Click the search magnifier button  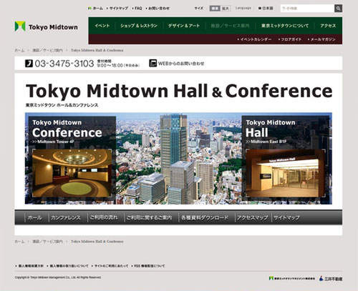pyautogui.click(x=338, y=9)
